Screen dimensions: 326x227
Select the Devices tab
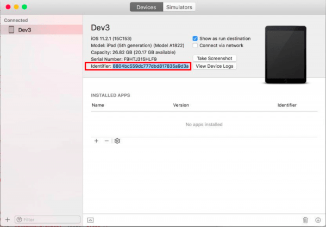point(146,7)
